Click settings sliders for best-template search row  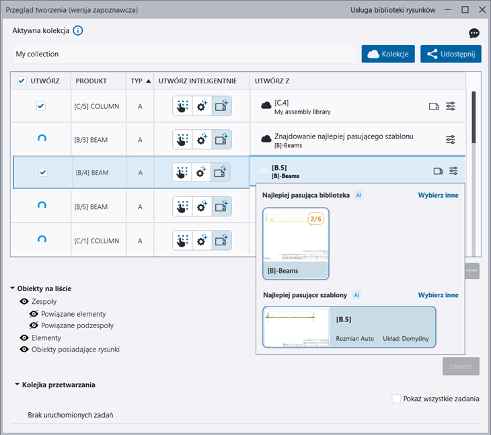click(x=451, y=139)
